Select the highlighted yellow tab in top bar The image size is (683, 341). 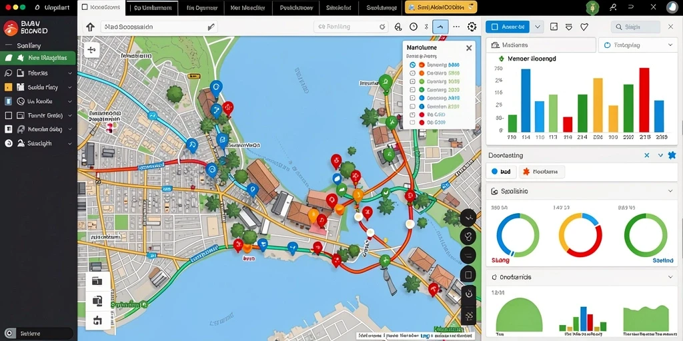(x=441, y=7)
